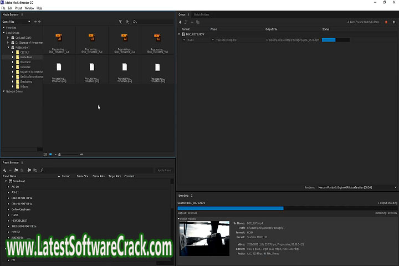
Task: Click the red Stop Queue button
Action: tap(386, 22)
